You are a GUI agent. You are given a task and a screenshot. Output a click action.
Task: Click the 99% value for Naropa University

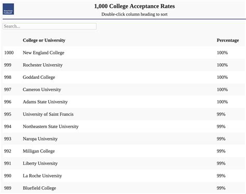coord(221,138)
